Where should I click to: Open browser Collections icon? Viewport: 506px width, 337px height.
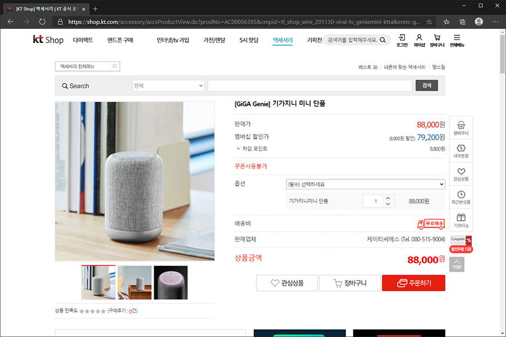pos(462,22)
